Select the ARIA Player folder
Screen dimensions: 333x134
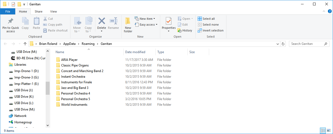[69, 60]
